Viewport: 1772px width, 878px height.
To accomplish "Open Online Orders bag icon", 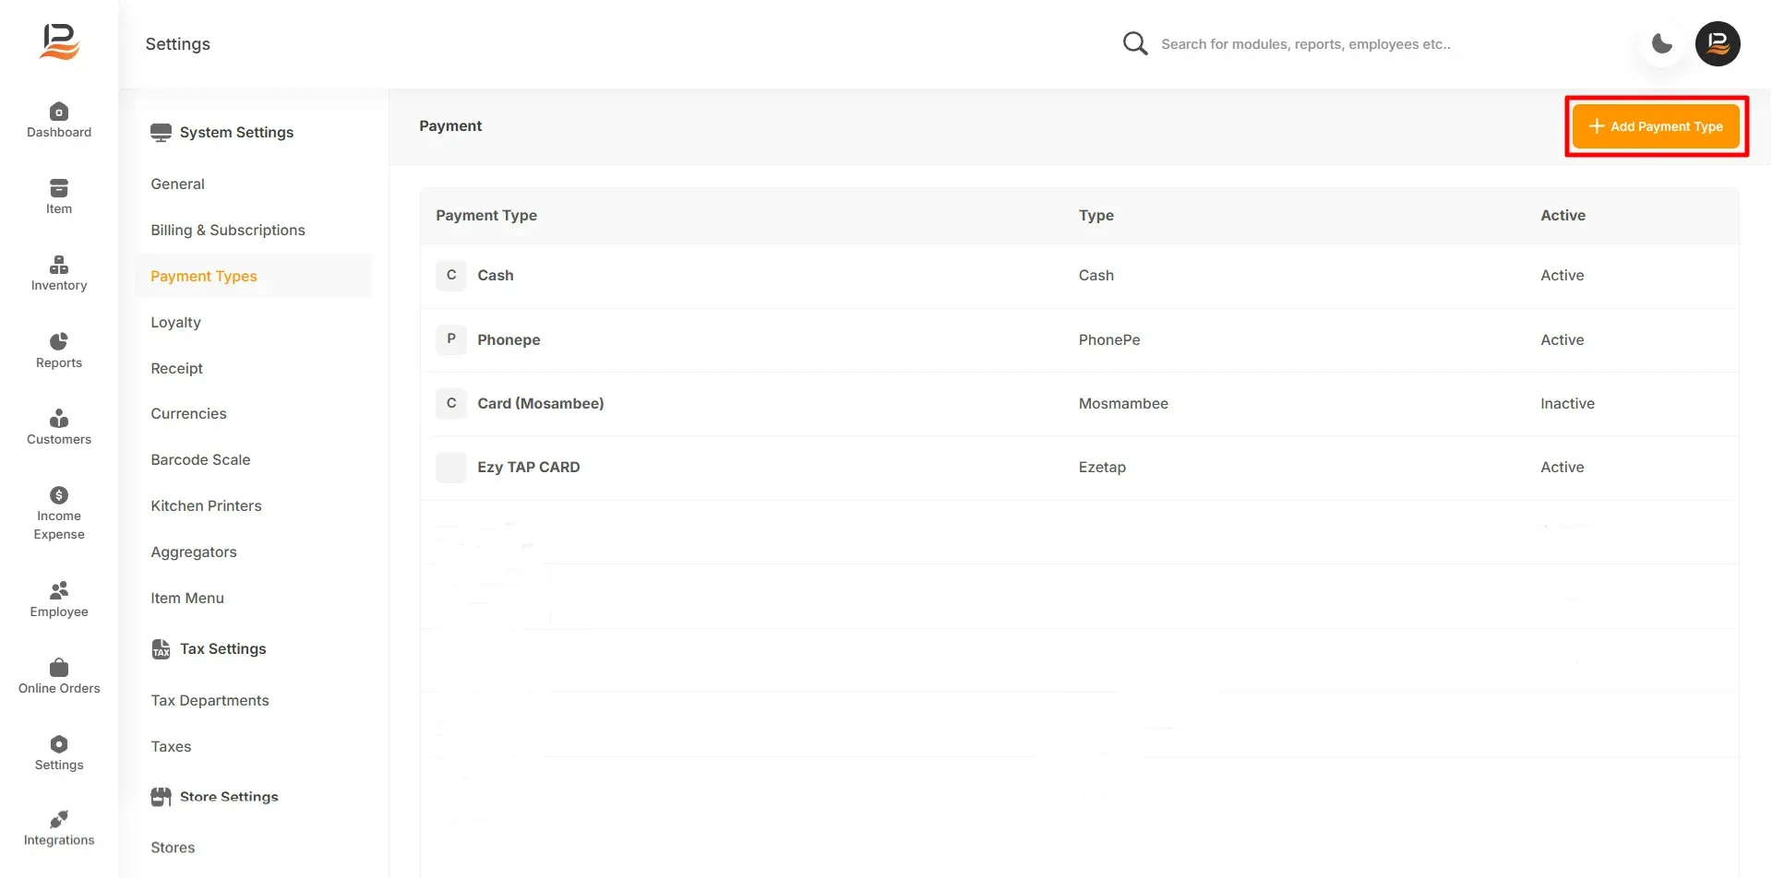I will (x=59, y=667).
